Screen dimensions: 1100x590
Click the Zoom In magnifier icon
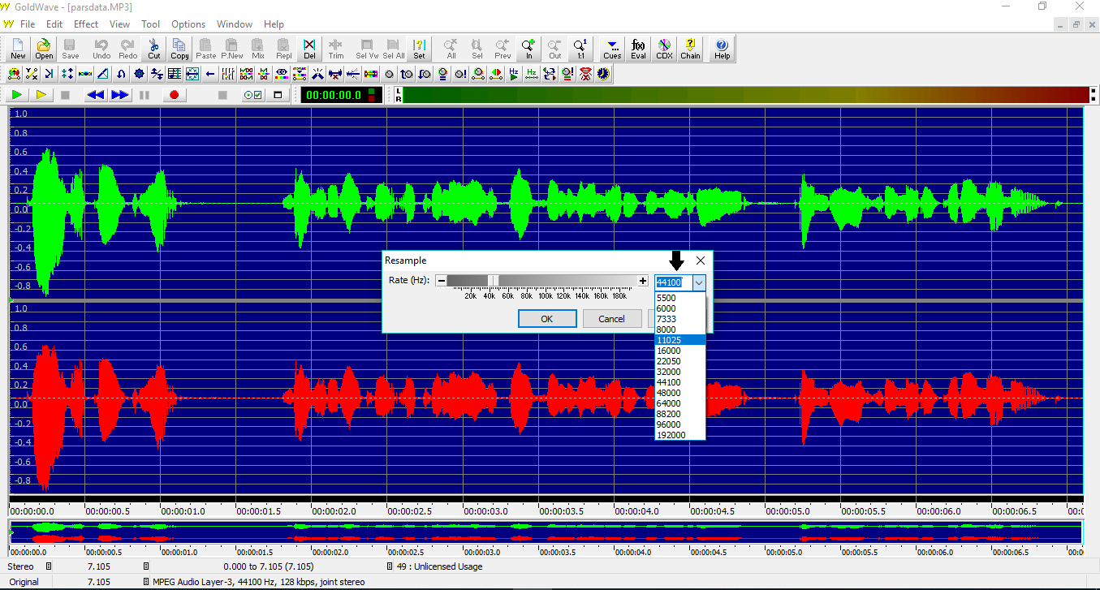point(528,49)
